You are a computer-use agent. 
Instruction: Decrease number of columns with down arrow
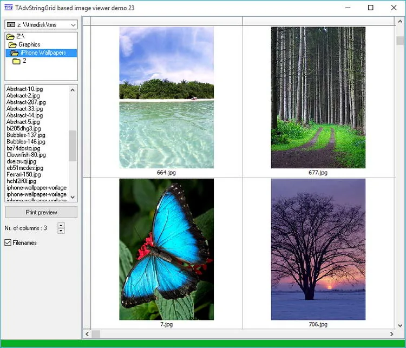(61, 231)
